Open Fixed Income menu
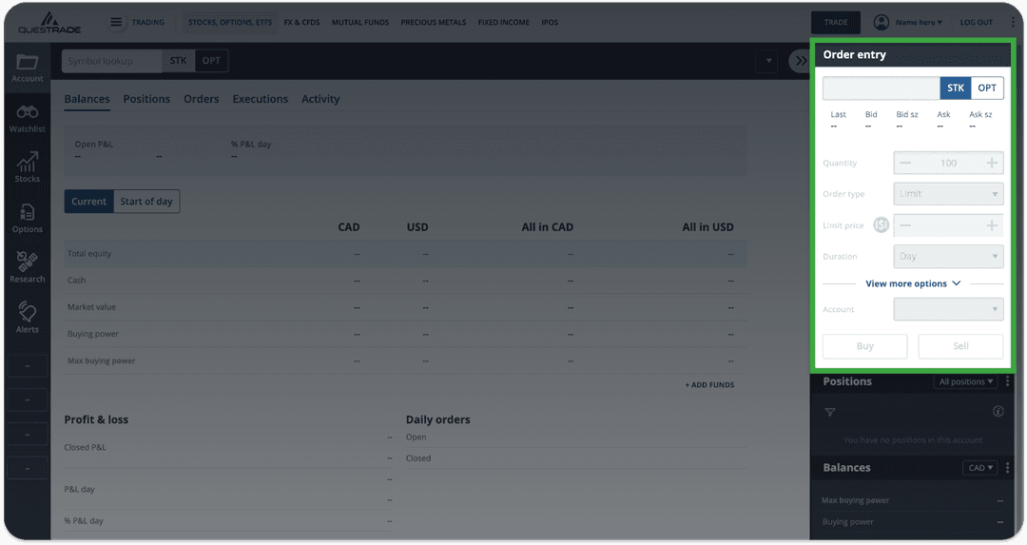This screenshot has width=1027, height=545. [504, 22]
